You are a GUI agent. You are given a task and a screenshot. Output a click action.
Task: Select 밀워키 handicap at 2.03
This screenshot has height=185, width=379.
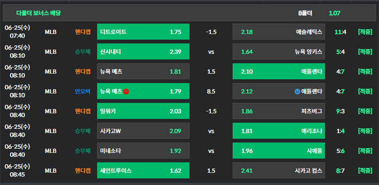pos(144,111)
